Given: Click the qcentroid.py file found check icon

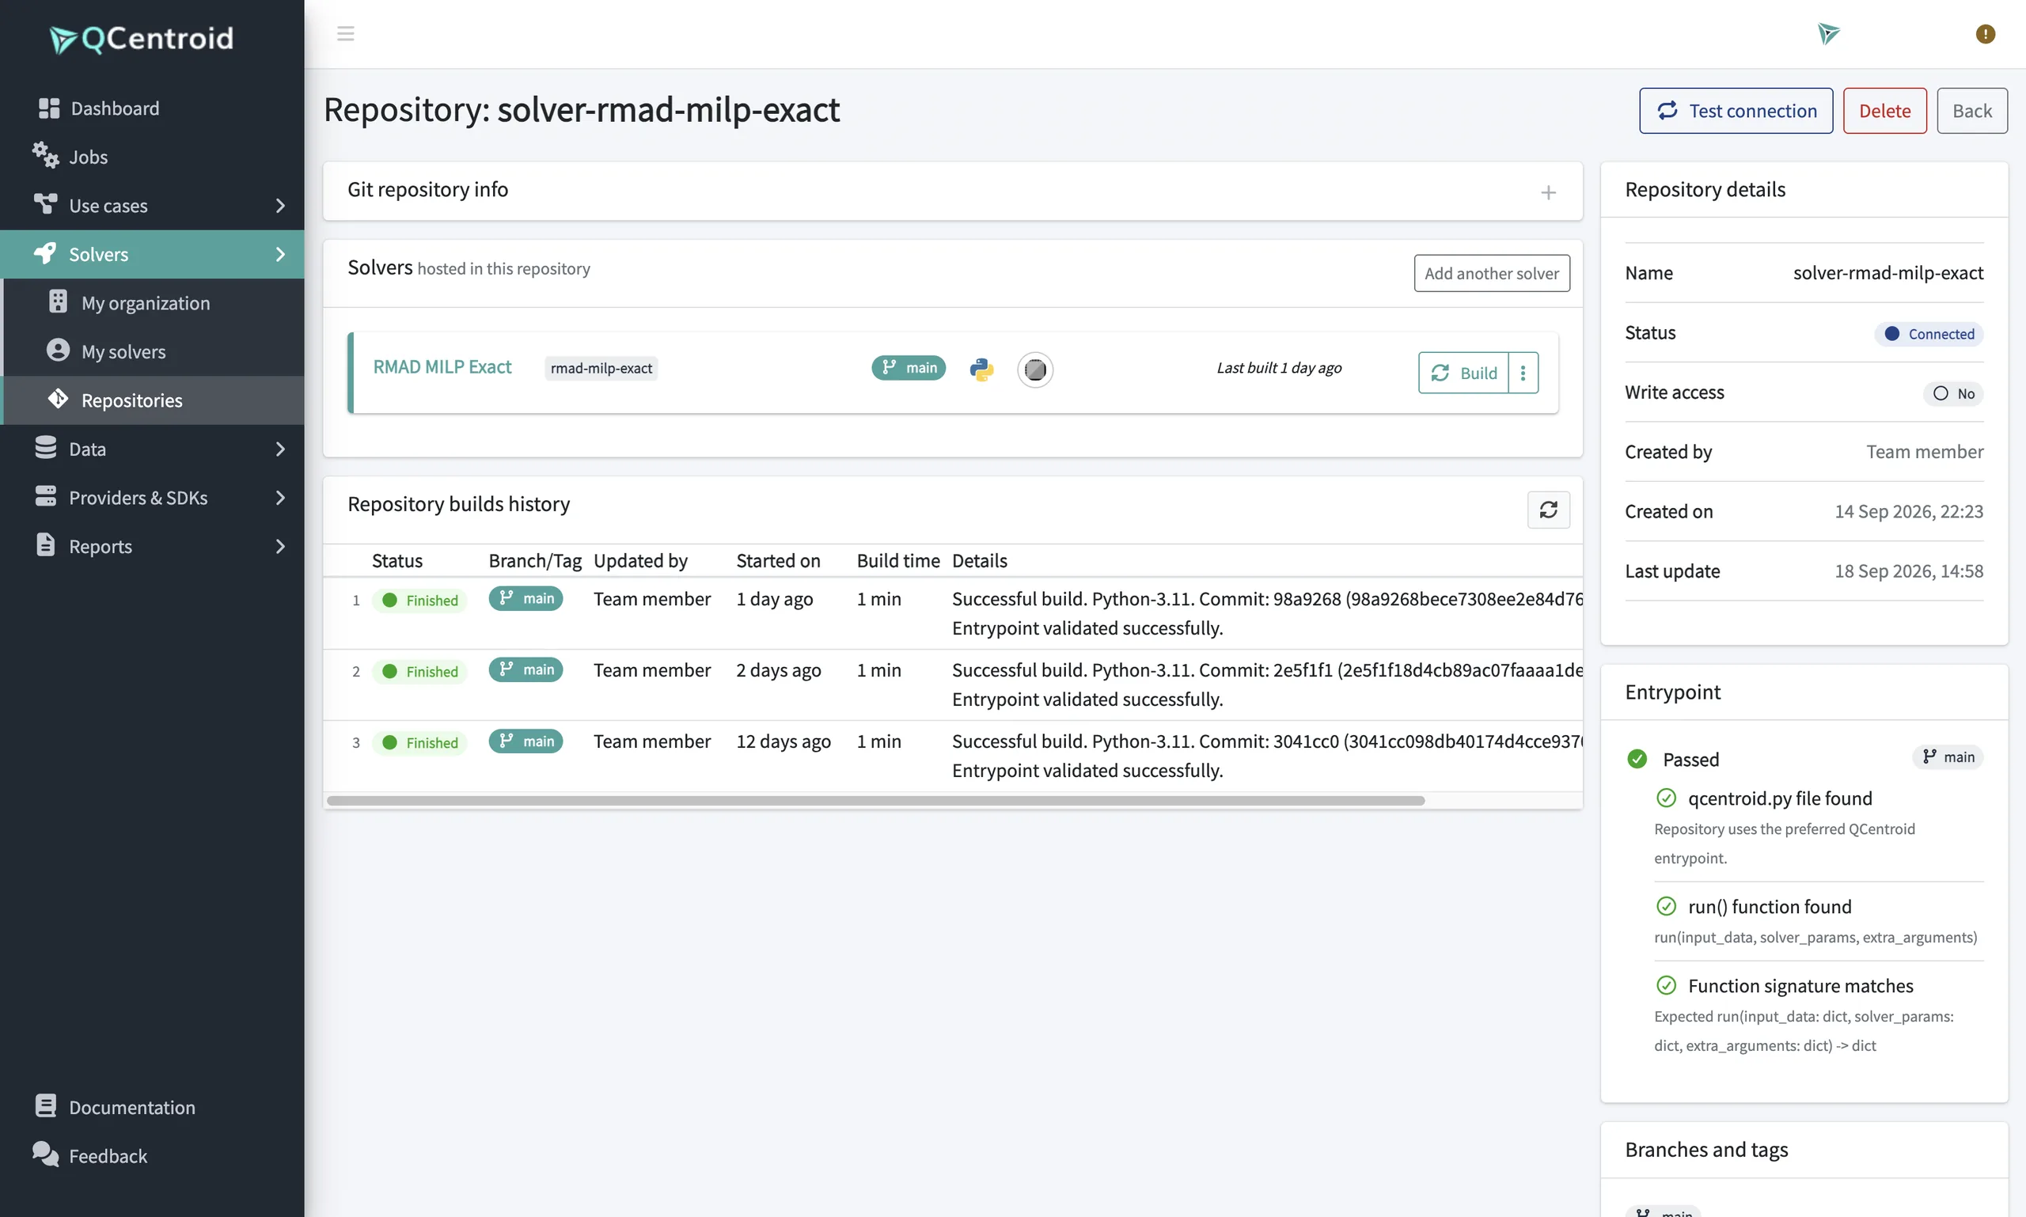Looking at the screenshot, I should (1666, 798).
